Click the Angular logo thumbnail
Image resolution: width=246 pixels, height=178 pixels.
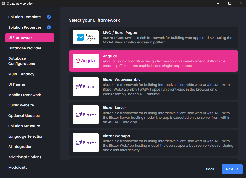click(86, 61)
